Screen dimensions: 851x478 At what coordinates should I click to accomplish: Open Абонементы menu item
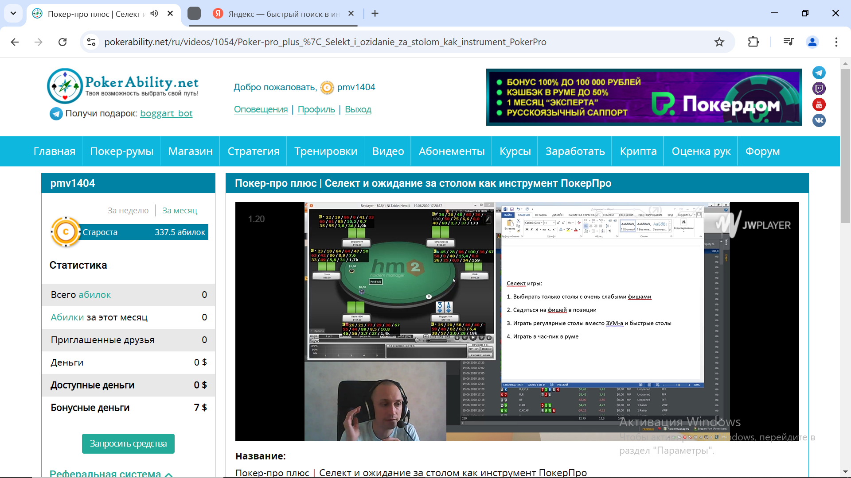(x=452, y=151)
